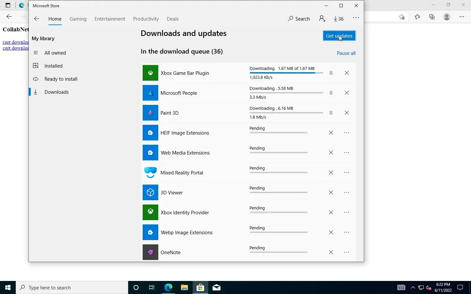
Task: Cancel the pending 3D Viewer download
Action: pyautogui.click(x=331, y=193)
